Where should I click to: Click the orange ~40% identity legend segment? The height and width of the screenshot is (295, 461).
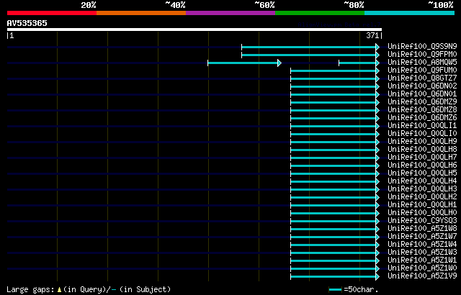(141, 13)
